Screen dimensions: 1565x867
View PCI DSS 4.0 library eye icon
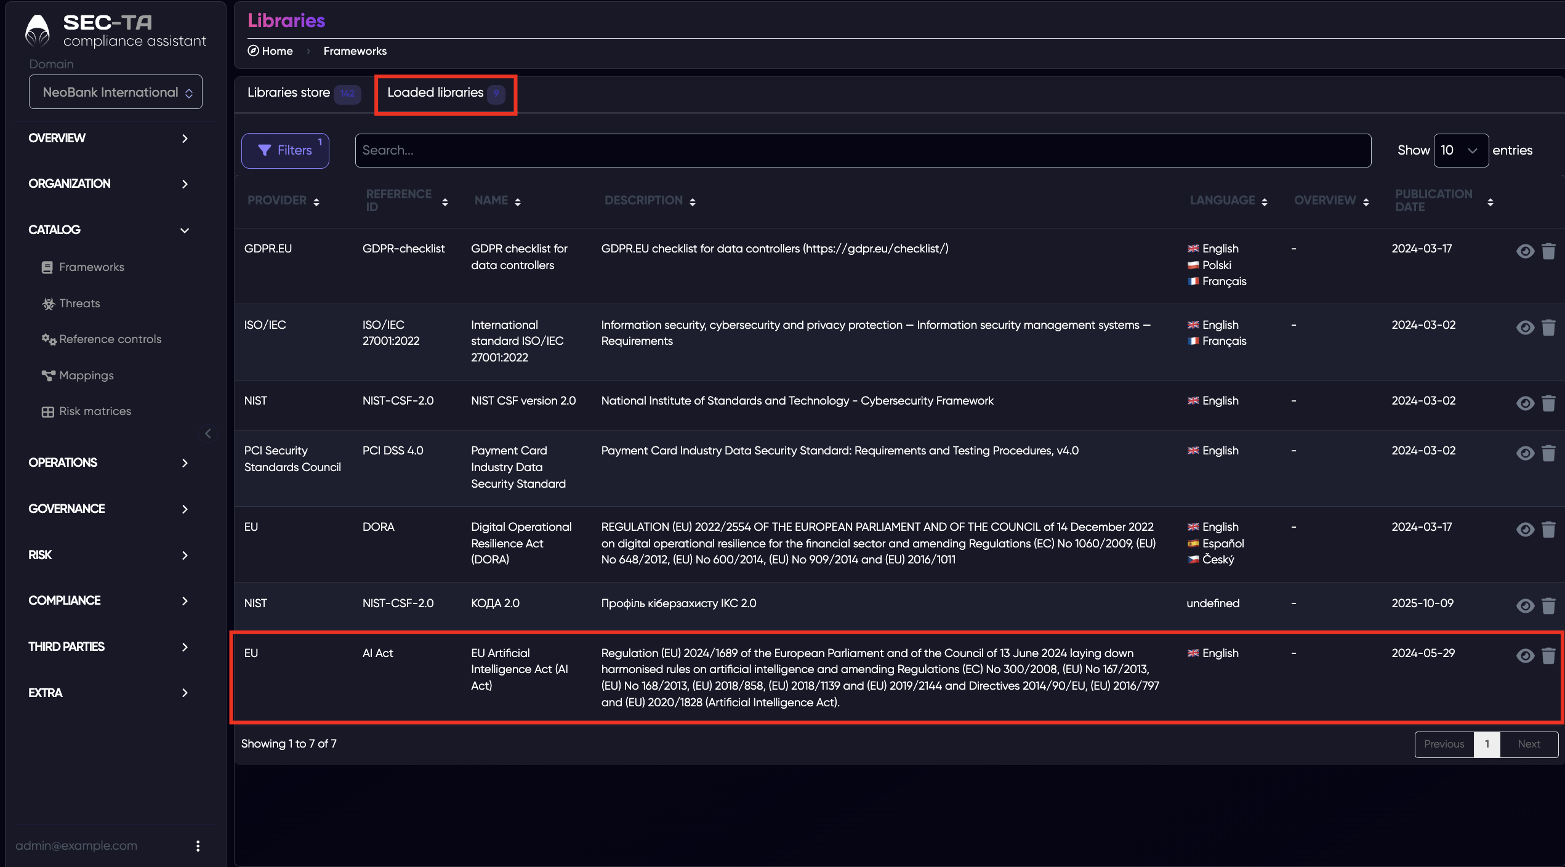coord(1525,453)
